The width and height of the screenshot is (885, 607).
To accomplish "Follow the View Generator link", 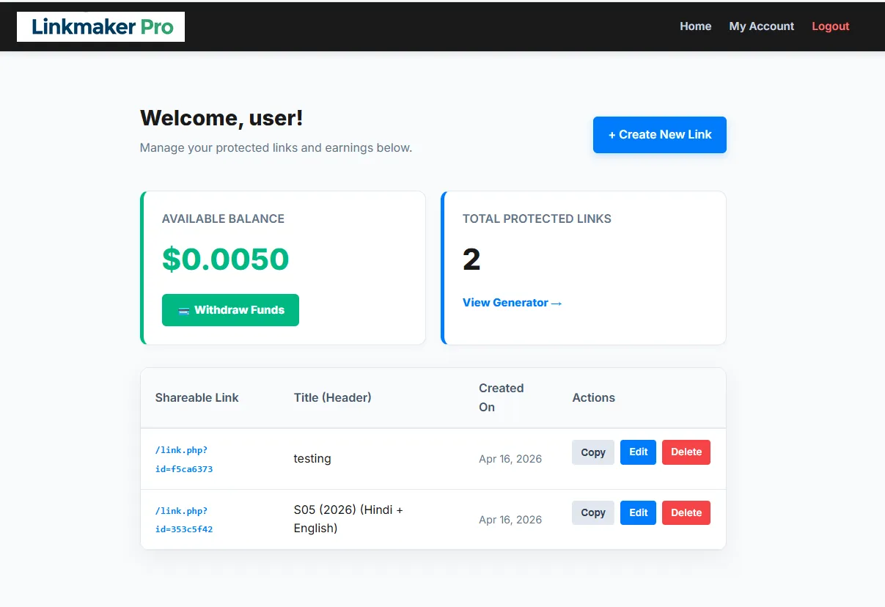I will pos(512,303).
